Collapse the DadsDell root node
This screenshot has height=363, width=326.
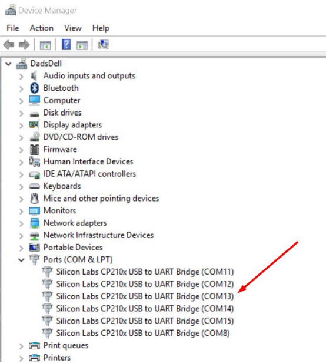click(9, 64)
